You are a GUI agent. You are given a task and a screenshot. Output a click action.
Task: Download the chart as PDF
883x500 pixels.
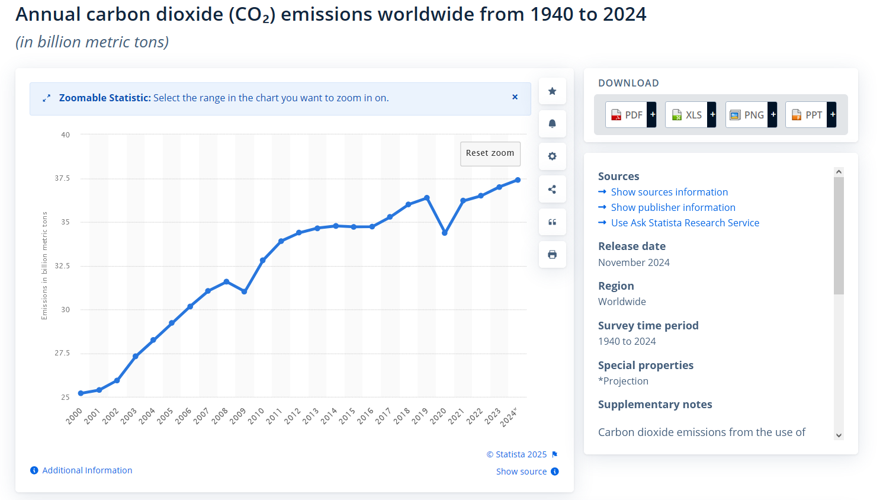point(627,115)
